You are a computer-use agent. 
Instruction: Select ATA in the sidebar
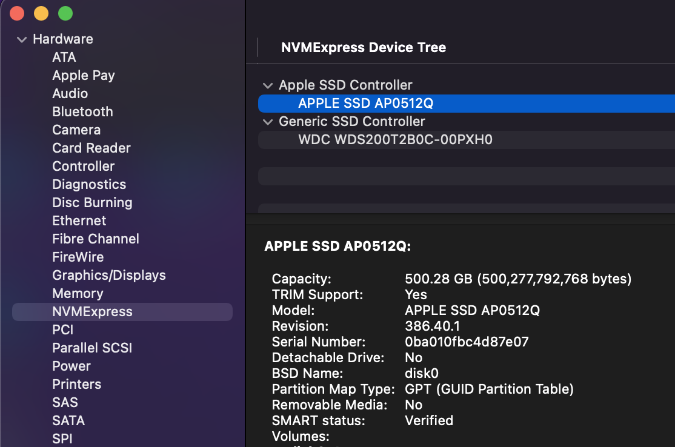point(64,57)
